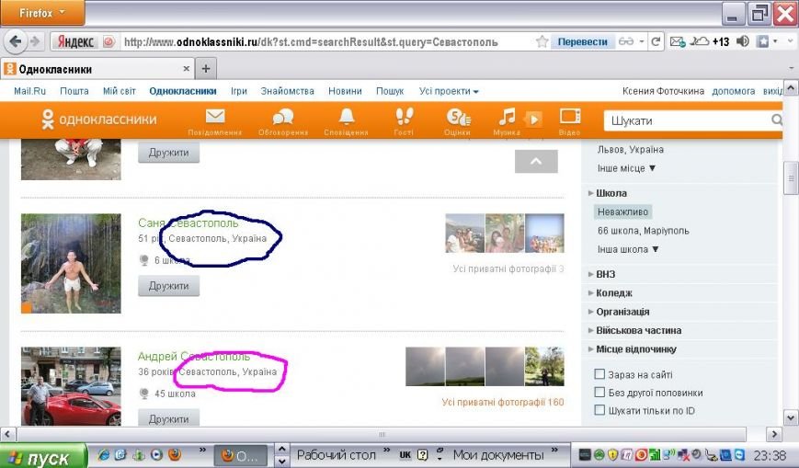Open the dropdown next to reader glasses

pos(642,41)
